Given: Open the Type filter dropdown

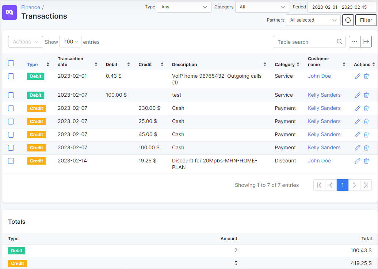Looking at the screenshot, I should [184, 7].
